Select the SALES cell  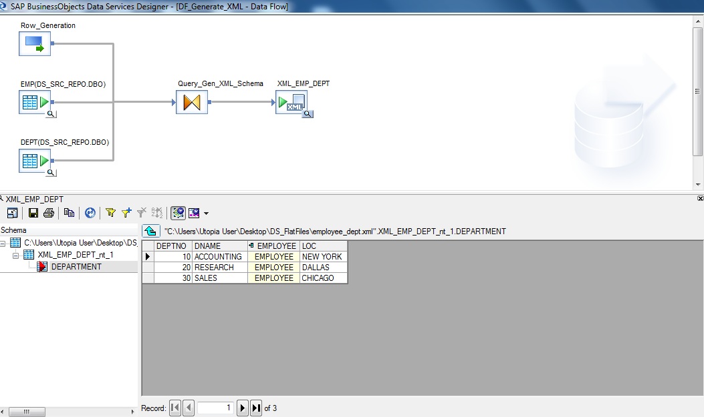tap(220, 278)
